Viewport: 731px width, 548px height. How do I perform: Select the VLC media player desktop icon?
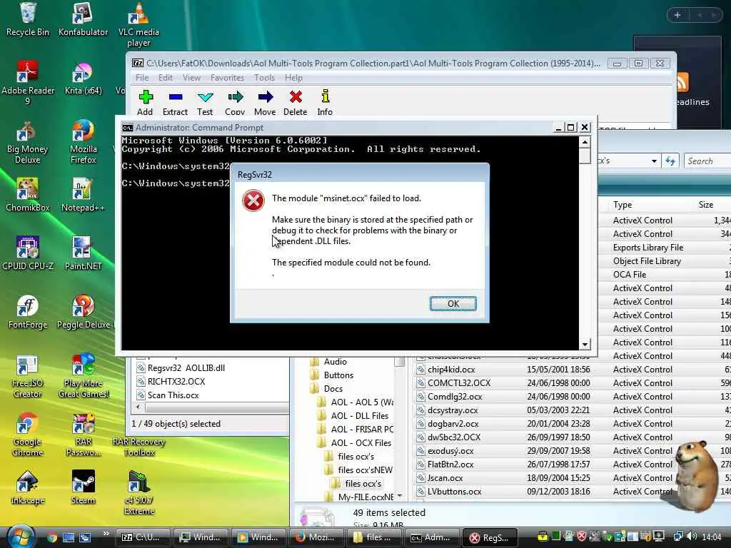pyautogui.click(x=138, y=25)
